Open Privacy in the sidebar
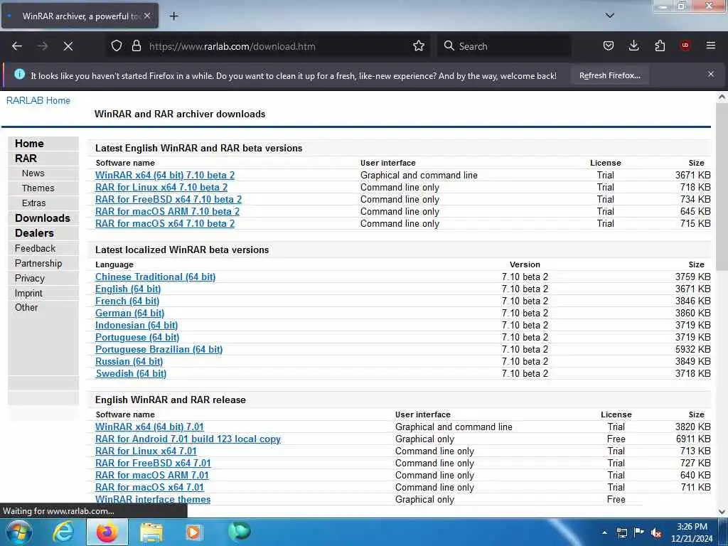 pos(30,278)
